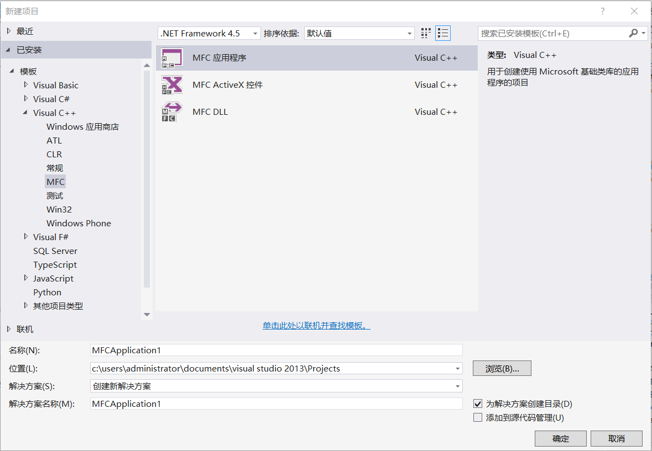Click the project name input field

(276, 350)
